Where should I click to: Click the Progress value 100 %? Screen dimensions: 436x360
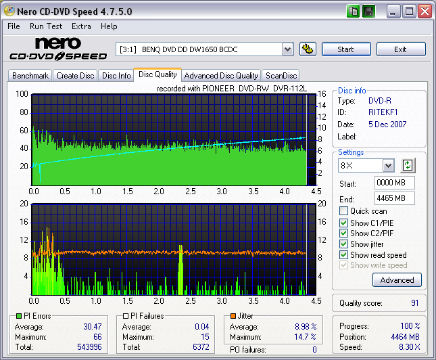click(410, 325)
